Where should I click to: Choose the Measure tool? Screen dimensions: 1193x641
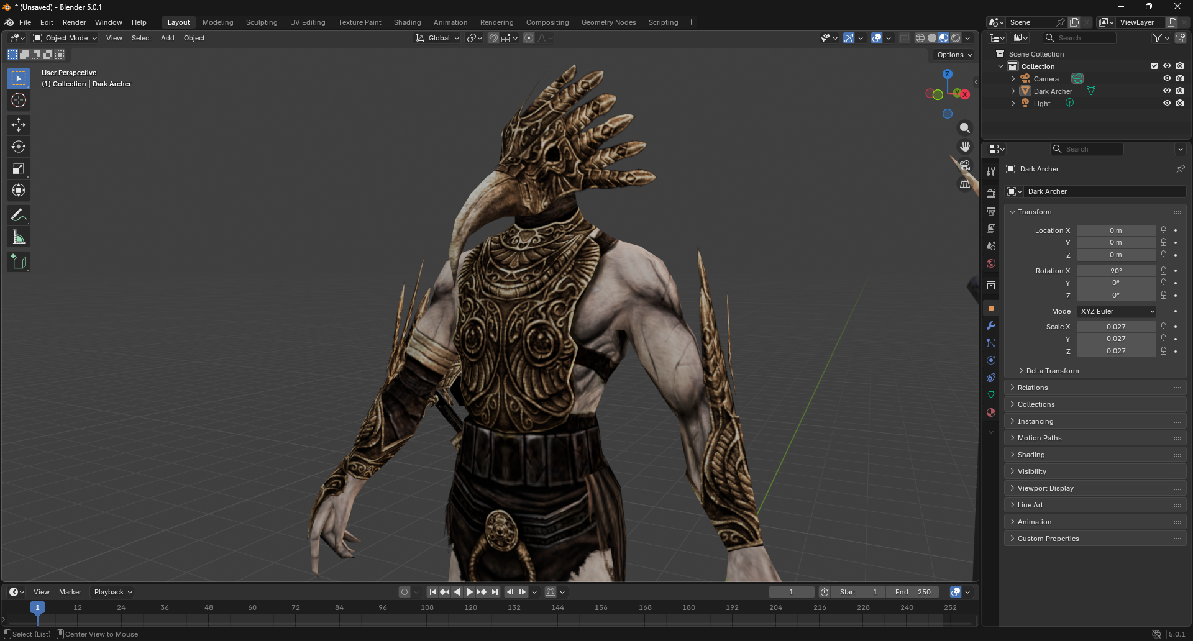click(19, 237)
